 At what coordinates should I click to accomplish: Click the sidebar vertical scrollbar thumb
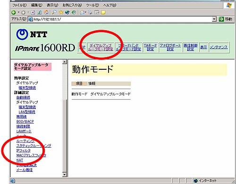[x=64, y=135]
